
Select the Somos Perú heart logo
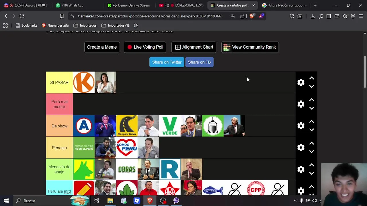127,148
